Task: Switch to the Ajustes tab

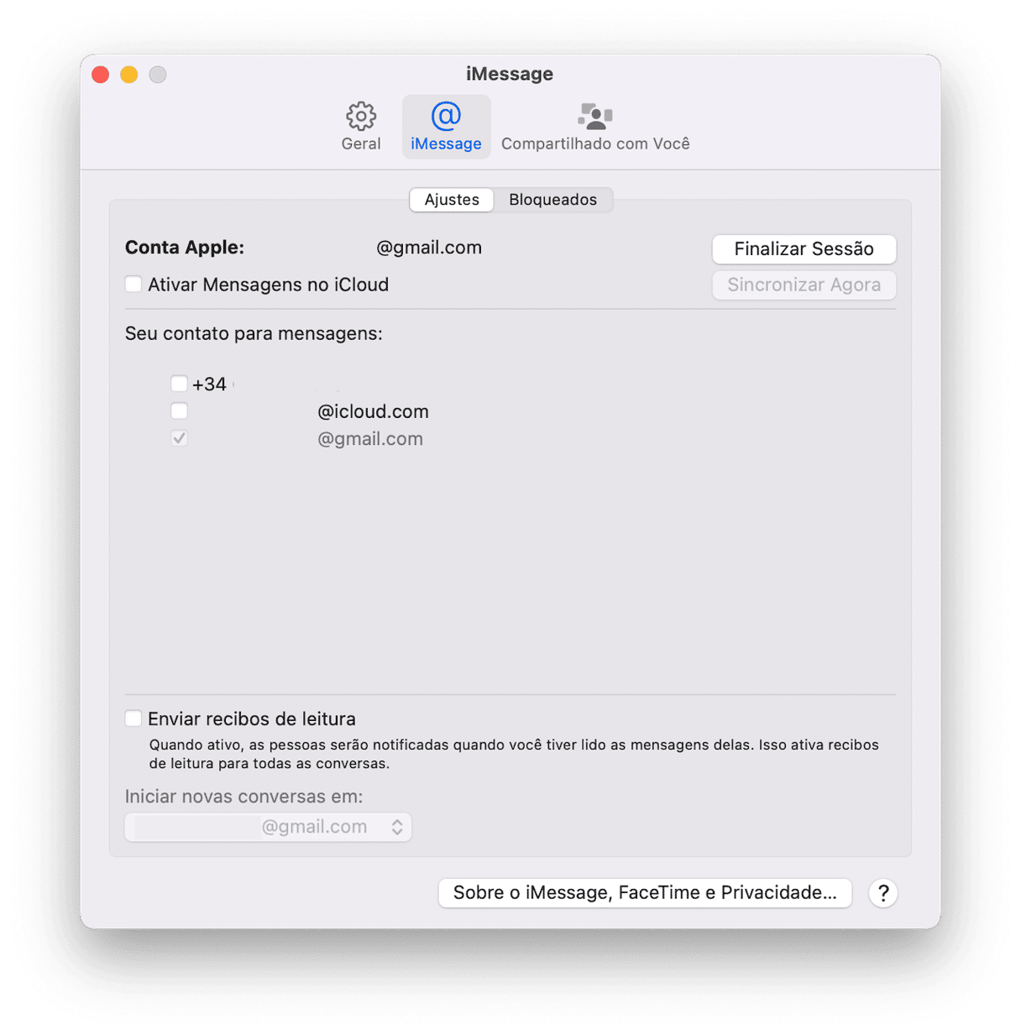Action: [452, 200]
